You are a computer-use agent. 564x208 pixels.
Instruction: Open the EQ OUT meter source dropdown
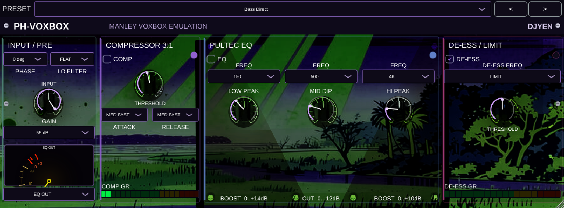coord(49,194)
